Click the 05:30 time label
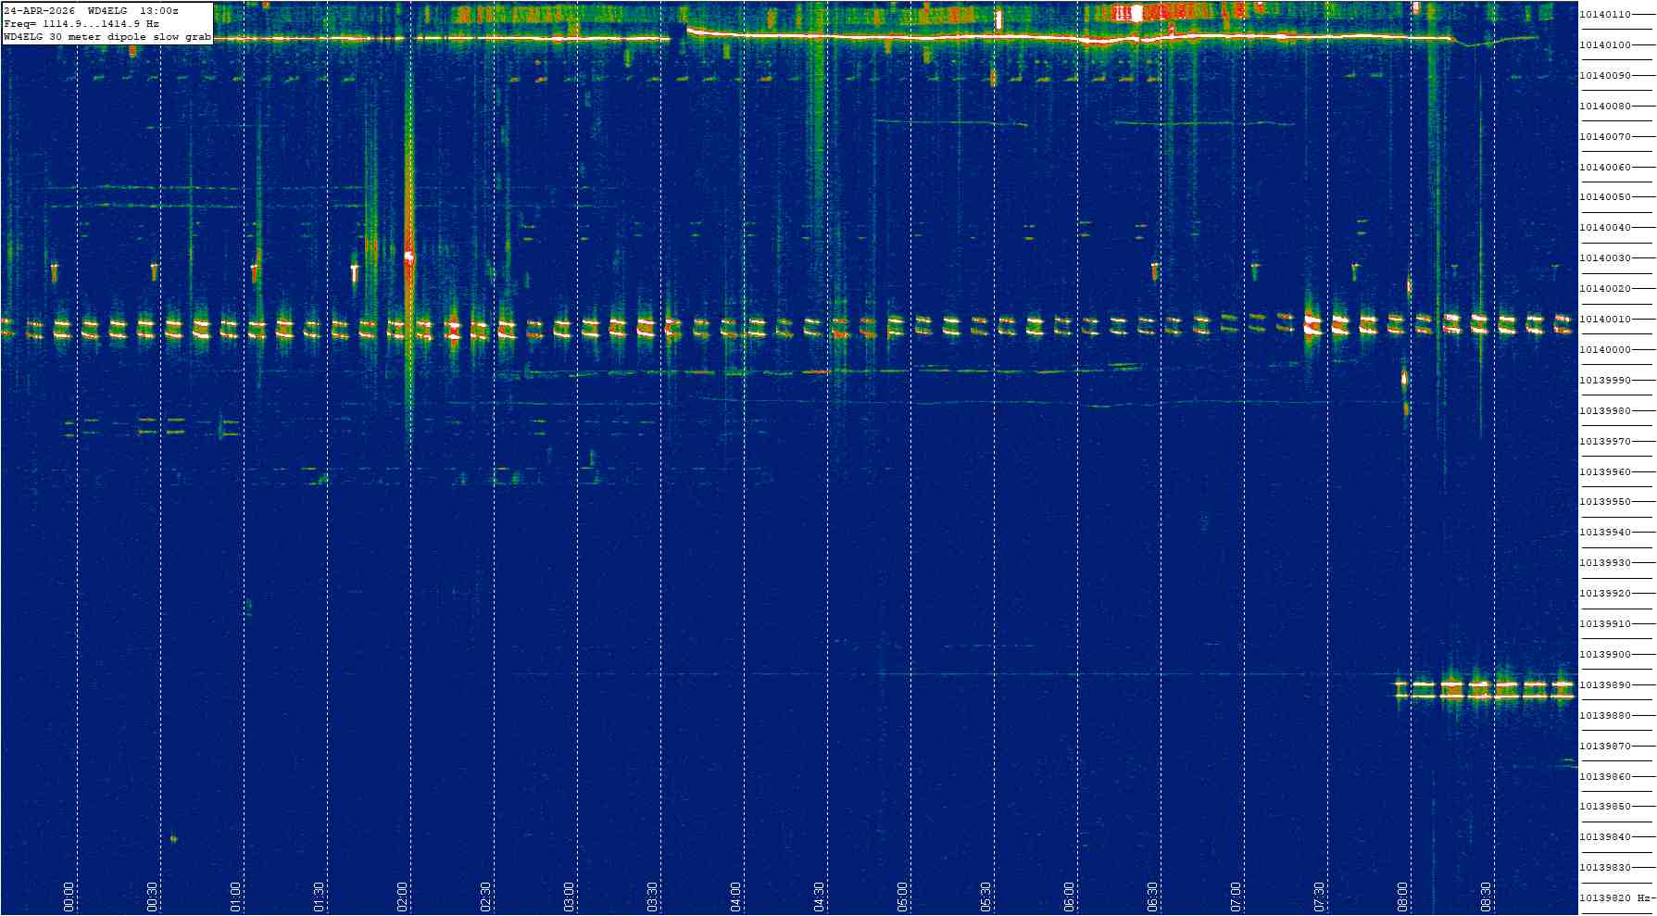 click(x=986, y=897)
